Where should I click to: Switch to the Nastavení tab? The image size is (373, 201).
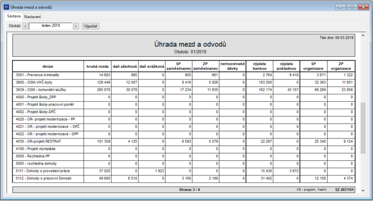tap(33, 17)
